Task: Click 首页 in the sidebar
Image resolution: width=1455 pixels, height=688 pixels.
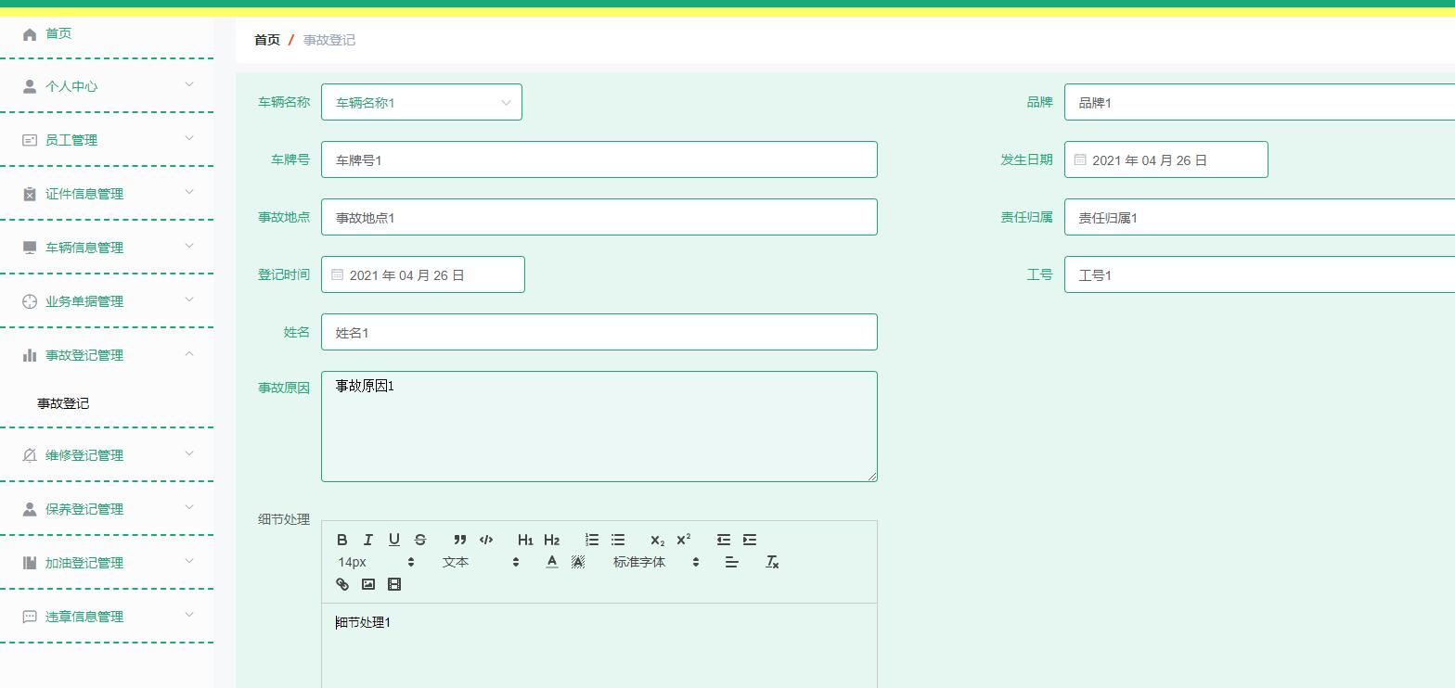Action: point(58,33)
